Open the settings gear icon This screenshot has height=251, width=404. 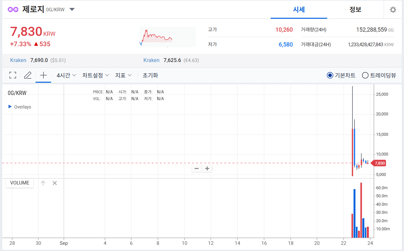(393, 10)
